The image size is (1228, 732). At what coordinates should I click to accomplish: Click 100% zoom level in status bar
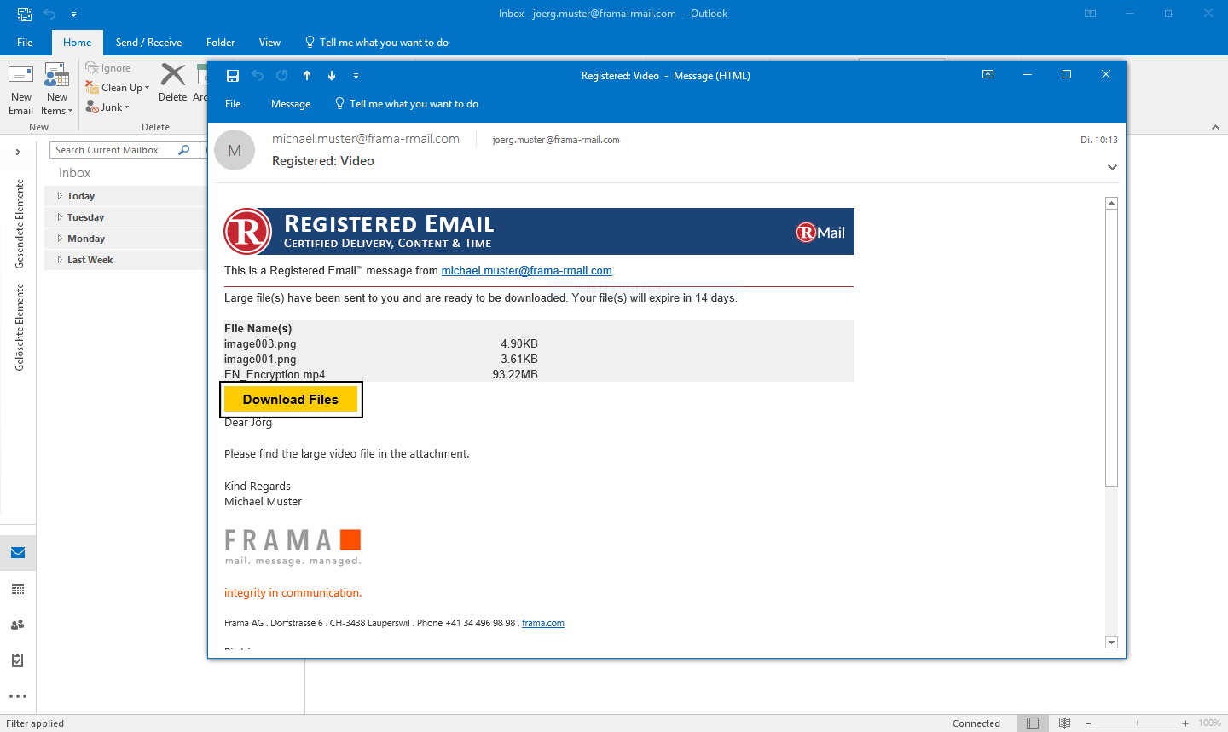1209,723
